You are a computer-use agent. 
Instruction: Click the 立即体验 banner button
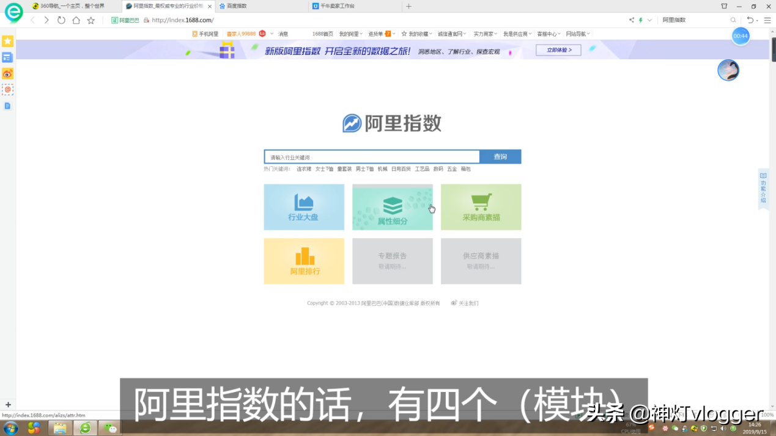point(558,50)
